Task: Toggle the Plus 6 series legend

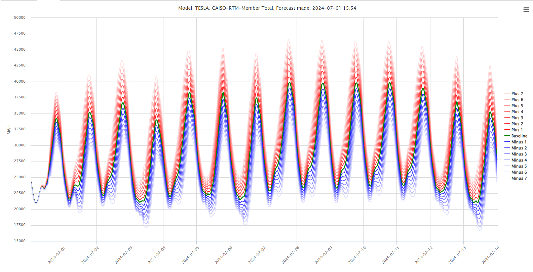Action: pos(514,100)
